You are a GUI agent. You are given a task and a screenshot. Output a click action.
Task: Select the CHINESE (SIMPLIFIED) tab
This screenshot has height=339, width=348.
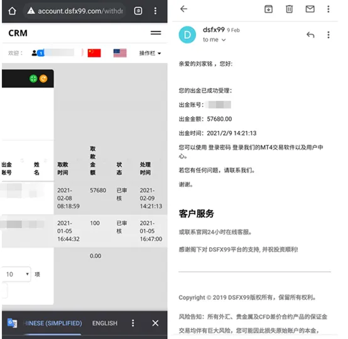click(x=53, y=323)
